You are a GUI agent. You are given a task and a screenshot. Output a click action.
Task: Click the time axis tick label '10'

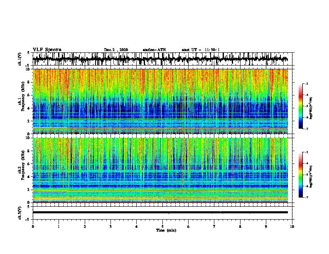tap(292, 227)
